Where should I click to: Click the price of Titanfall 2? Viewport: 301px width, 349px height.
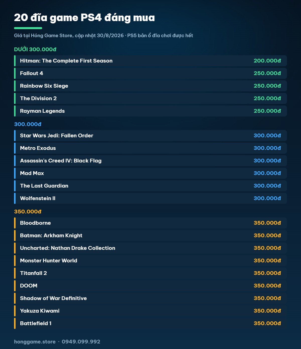[267, 273]
